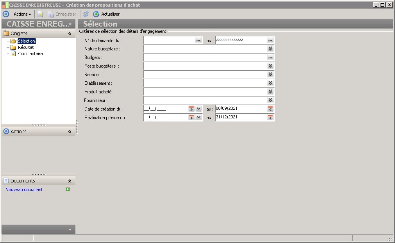Image resolution: width=395 pixels, height=243 pixels.
Task: Select the Sélection tree item
Action: [x=27, y=41]
